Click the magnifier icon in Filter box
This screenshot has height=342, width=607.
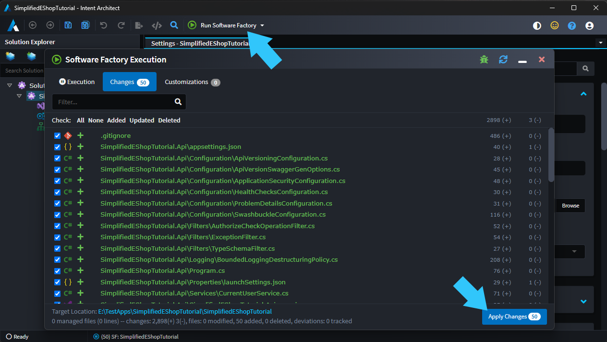[x=178, y=102]
